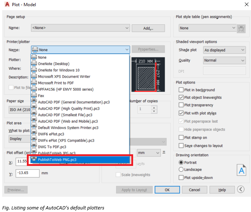Click the plotter icon beside DWF6 ePlot.pc3
Image resolution: width=251 pixels, height=212 pixels.
tap(34, 134)
